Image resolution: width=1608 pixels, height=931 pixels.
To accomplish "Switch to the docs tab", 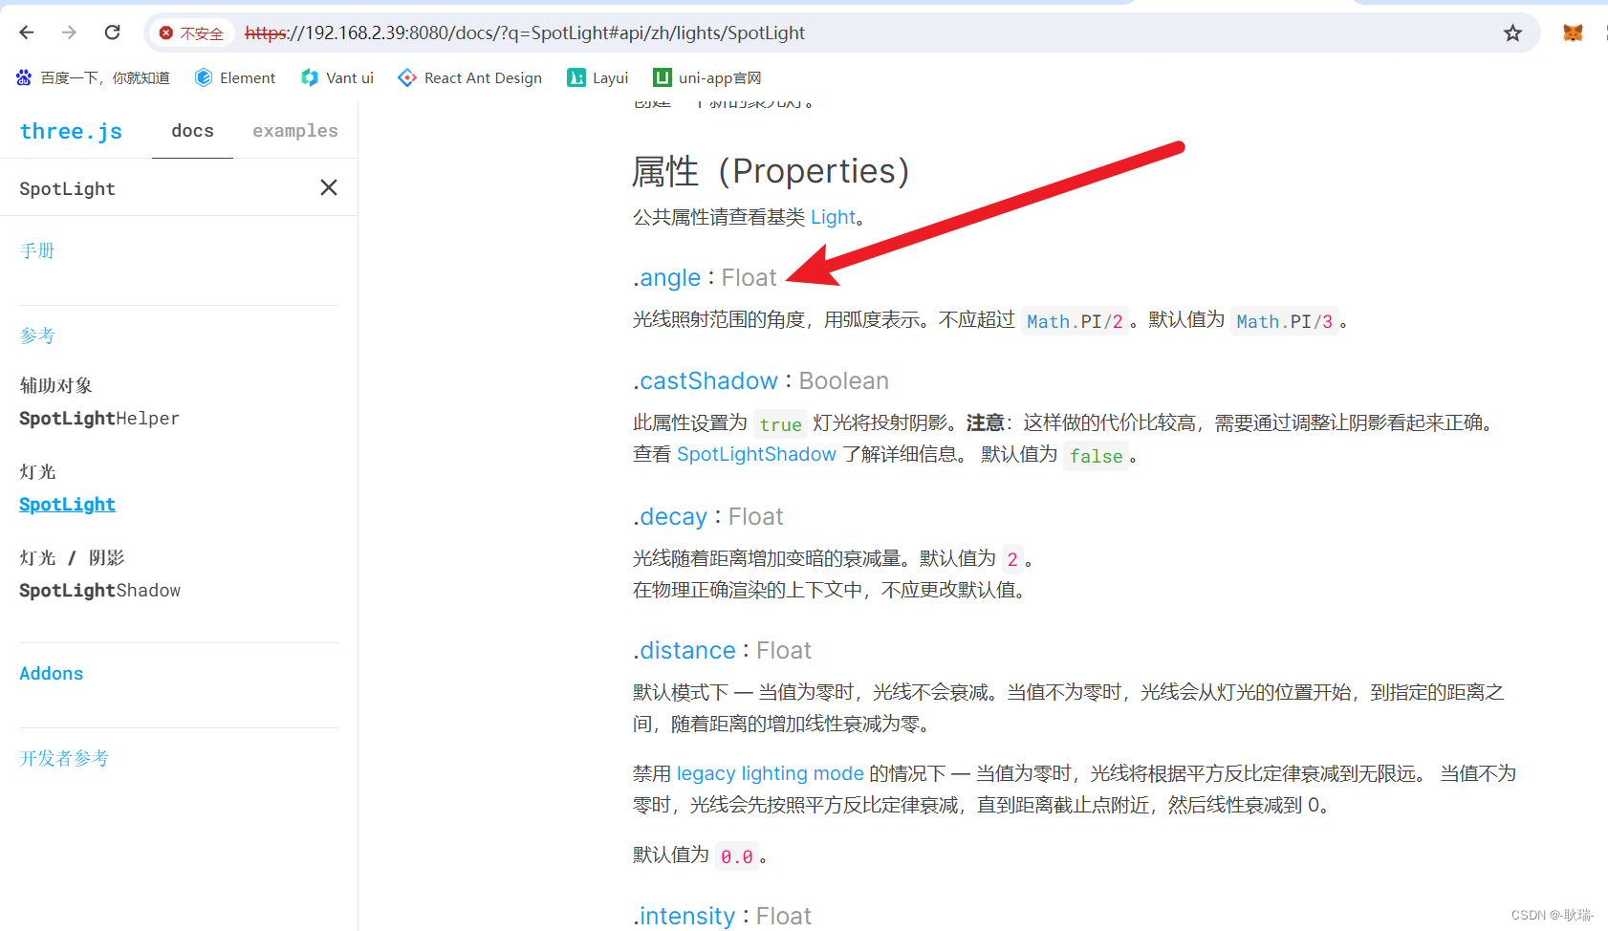I will [x=192, y=131].
